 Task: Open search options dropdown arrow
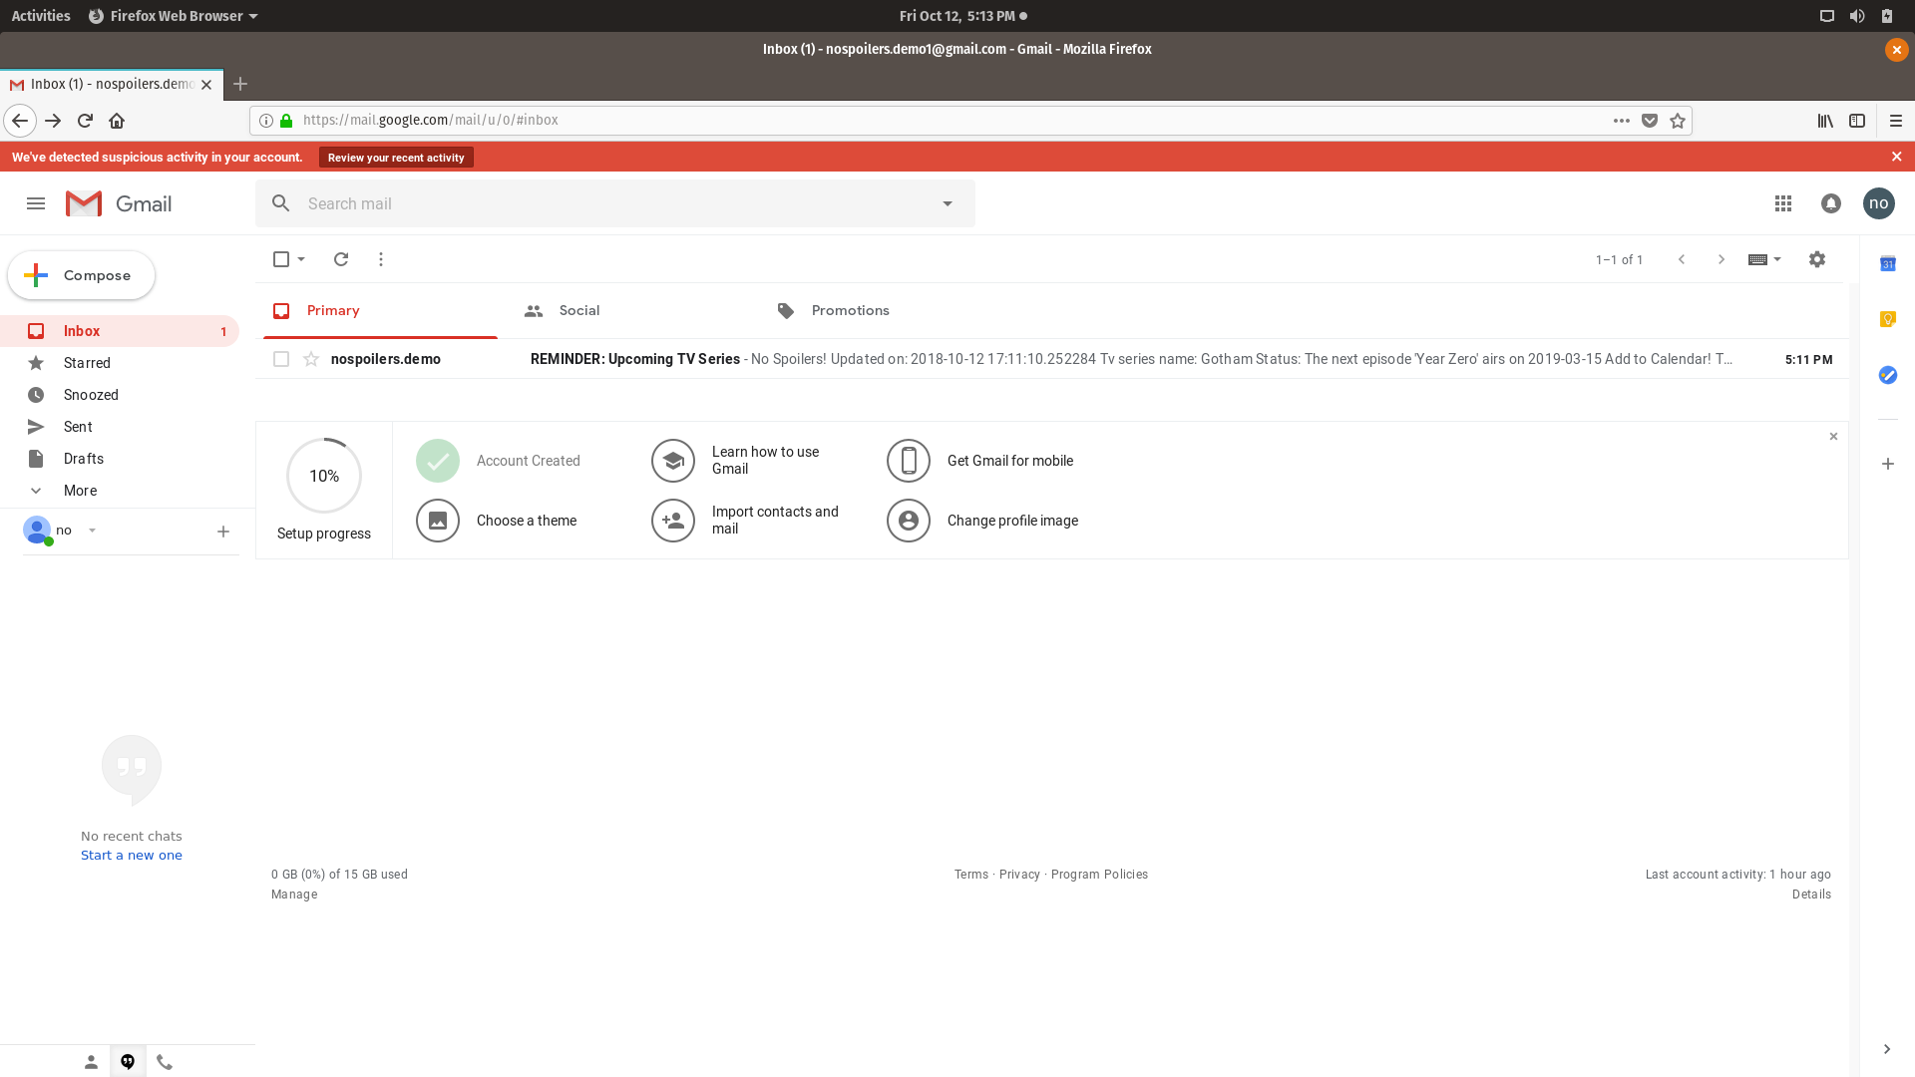(948, 203)
